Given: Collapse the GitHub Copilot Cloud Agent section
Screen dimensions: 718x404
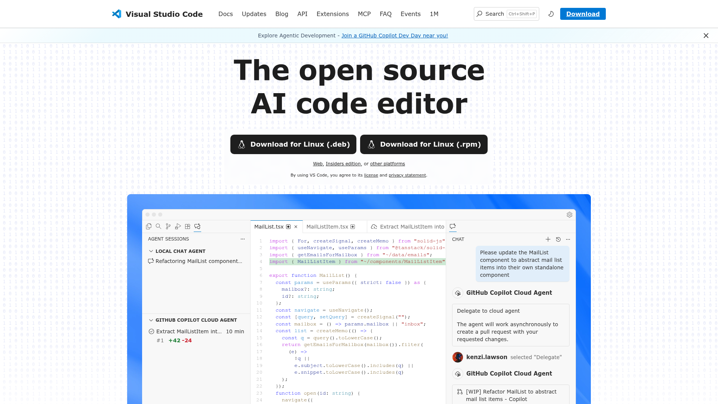Looking at the screenshot, I should [x=151, y=320].
